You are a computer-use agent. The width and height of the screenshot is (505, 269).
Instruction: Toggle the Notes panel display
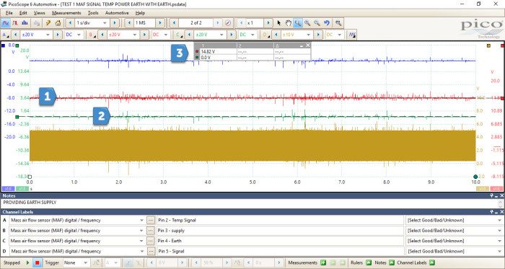(x=391, y=263)
